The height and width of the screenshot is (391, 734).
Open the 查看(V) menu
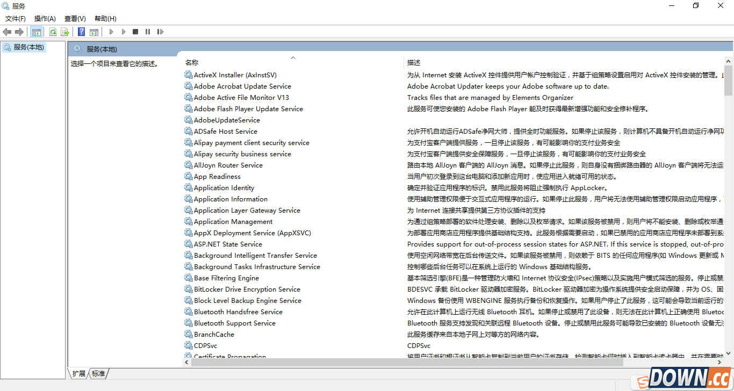[75, 18]
